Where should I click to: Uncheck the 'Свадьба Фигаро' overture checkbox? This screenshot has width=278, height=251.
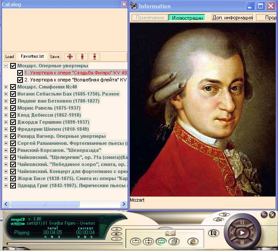click(20, 73)
